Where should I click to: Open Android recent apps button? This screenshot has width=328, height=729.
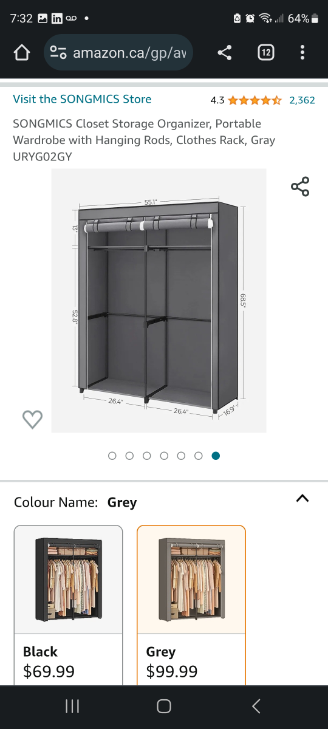coord(72,706)
